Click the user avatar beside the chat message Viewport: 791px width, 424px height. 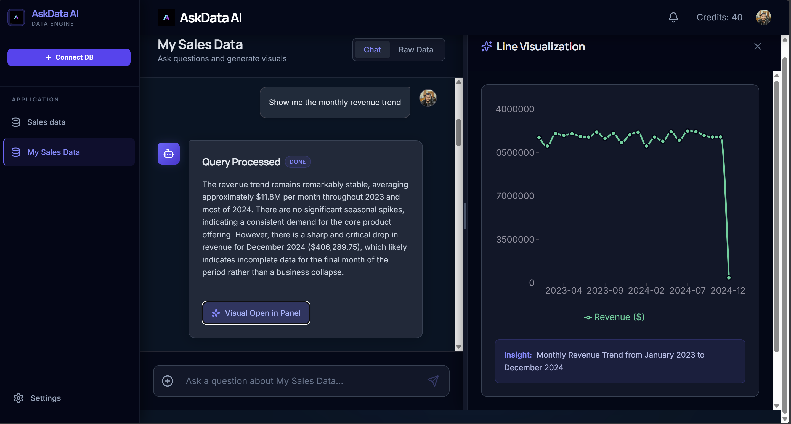[x=428, y=98]
